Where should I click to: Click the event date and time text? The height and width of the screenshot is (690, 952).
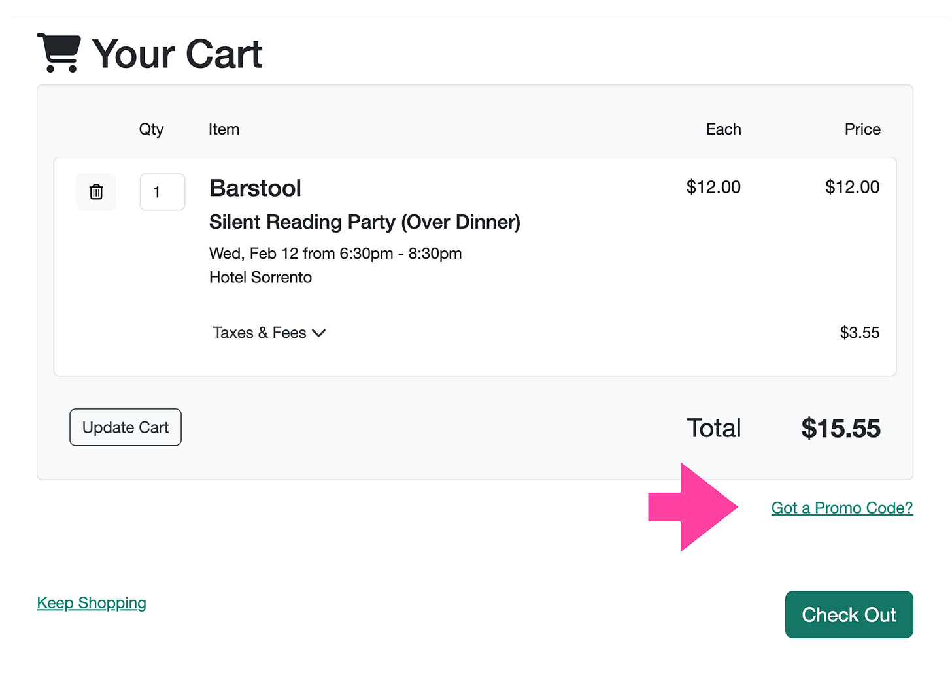(x=335, y=254)
